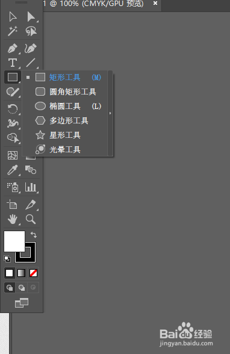Select the Column Graph tool
The height and width of the screenshot is (354, 230).
coord(31,187)
